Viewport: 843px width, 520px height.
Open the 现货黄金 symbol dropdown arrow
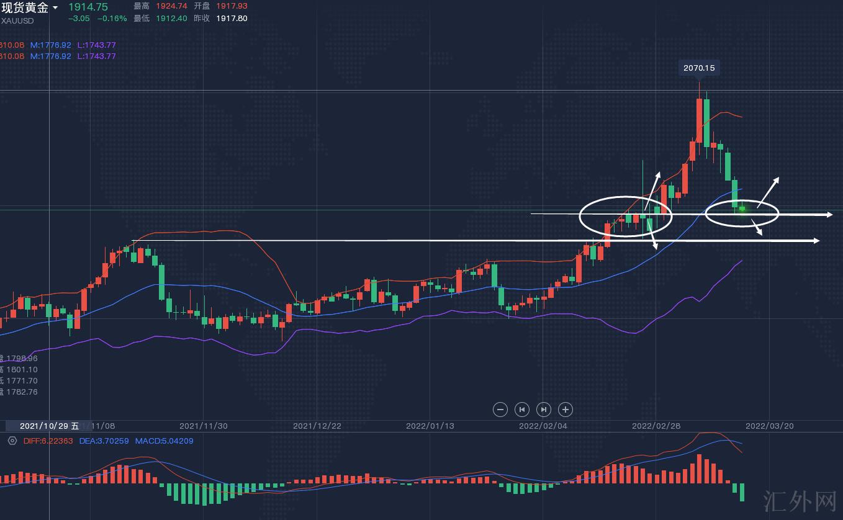[x=55, y=8]
